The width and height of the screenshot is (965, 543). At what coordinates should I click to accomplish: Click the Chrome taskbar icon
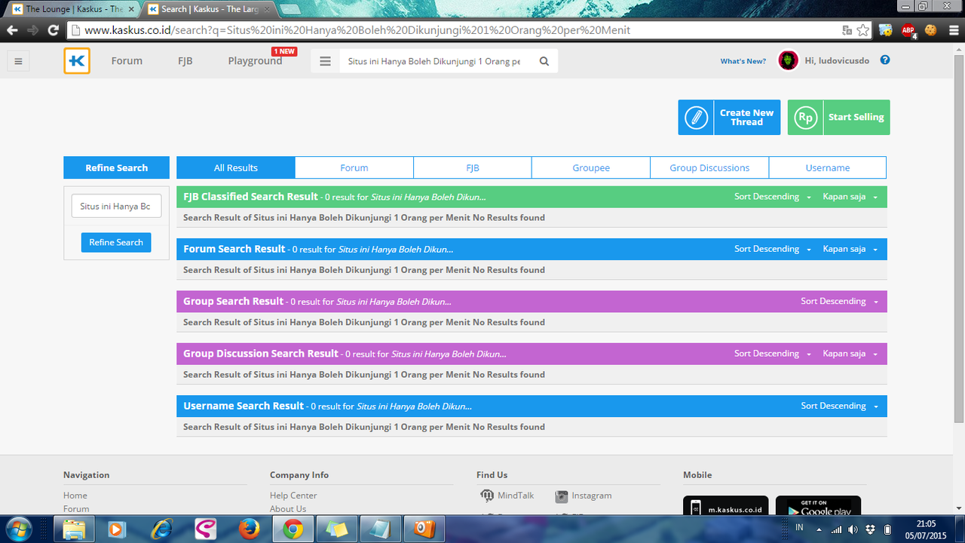tap(293, 529)
